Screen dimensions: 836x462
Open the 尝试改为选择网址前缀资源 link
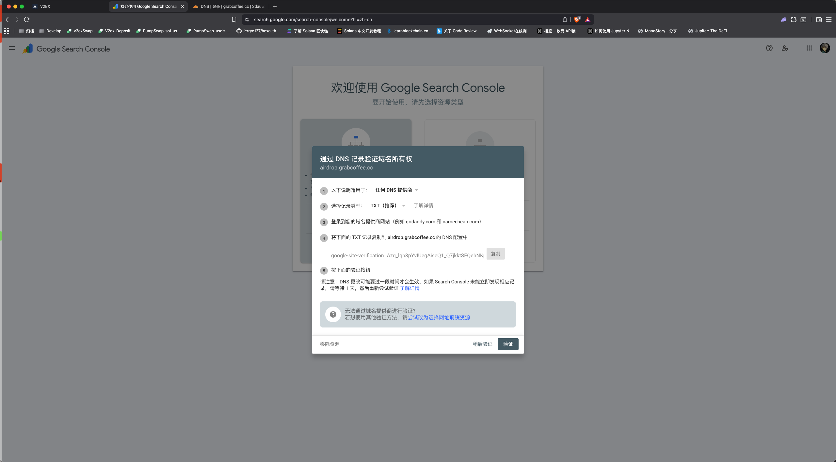[x=439, y=317]
